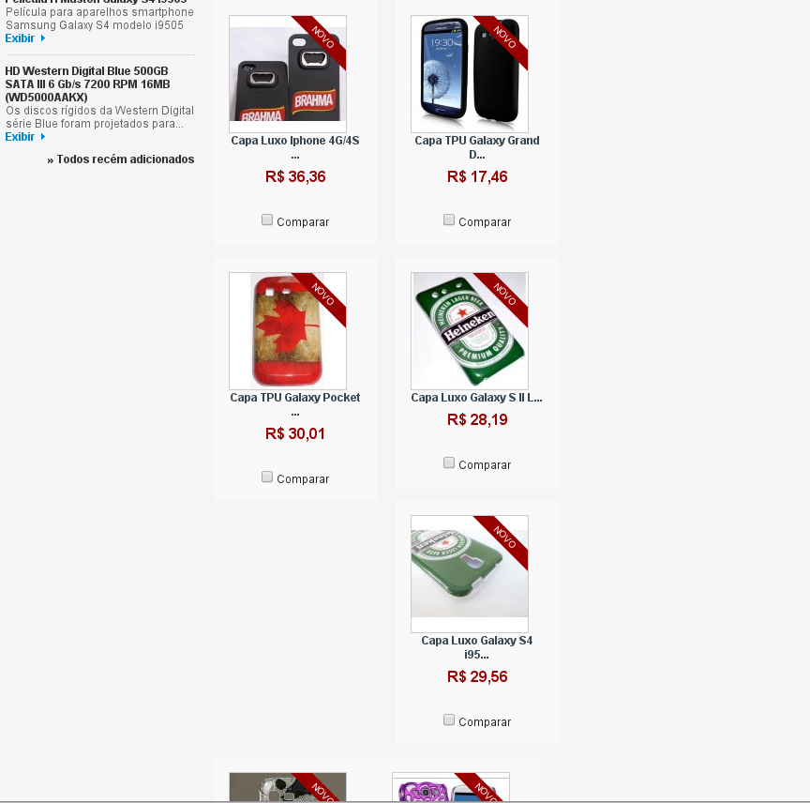Viewport: 810px width, 803px height.
Task: Tick Comparar checkbox for Capa TPU Galaxy Grand
Action: pos(449,220)
